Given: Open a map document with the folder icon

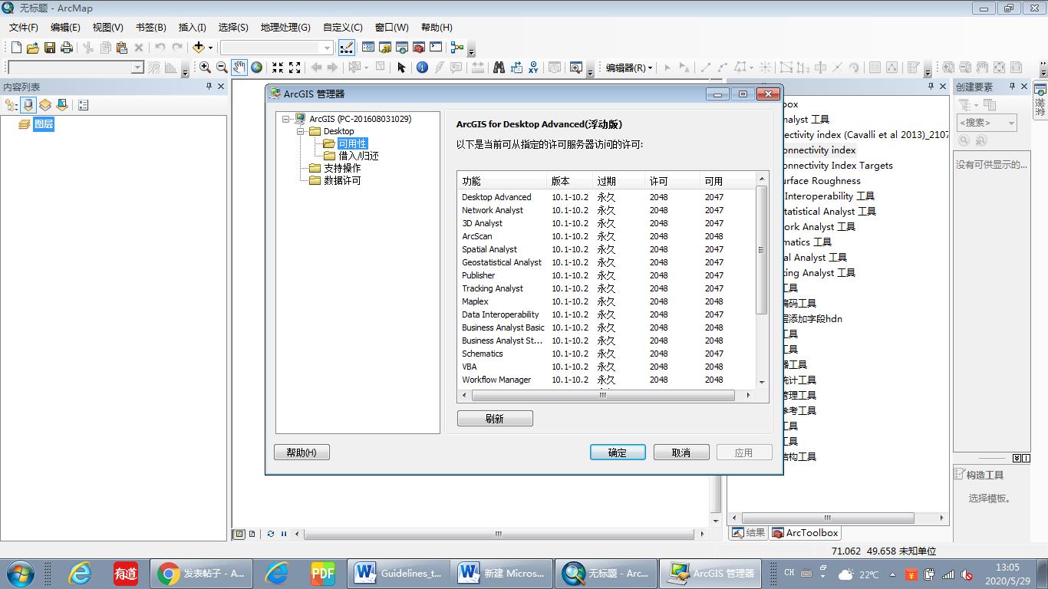Looking at the screenshot, I should point(33,48).
